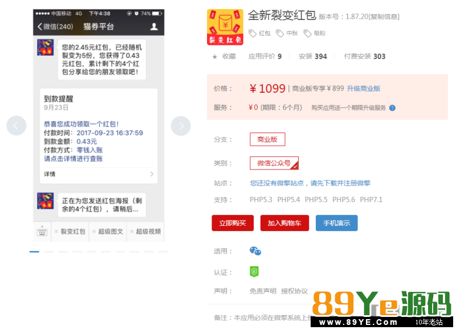Click the 中秋 tag
Viewport: 456px width, 330px height.
(x=287, y=34)
